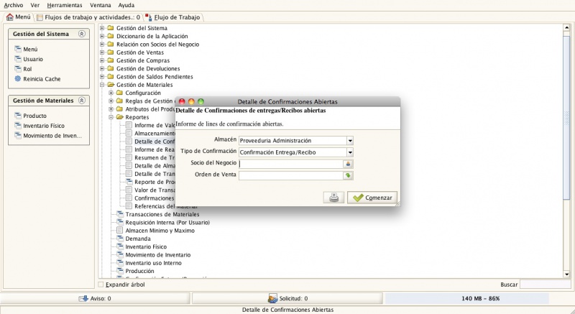Click the Gestión de Compras folder icon

(111, 60)
